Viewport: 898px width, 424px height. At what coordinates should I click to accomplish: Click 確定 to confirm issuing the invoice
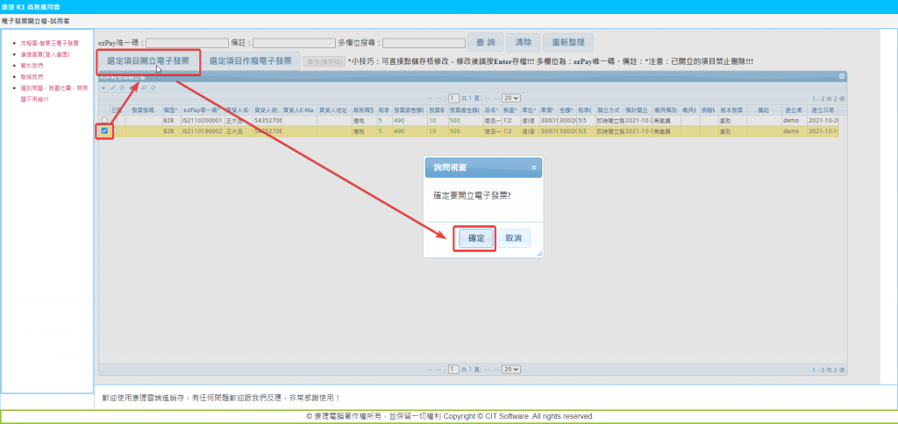[476, 238]
